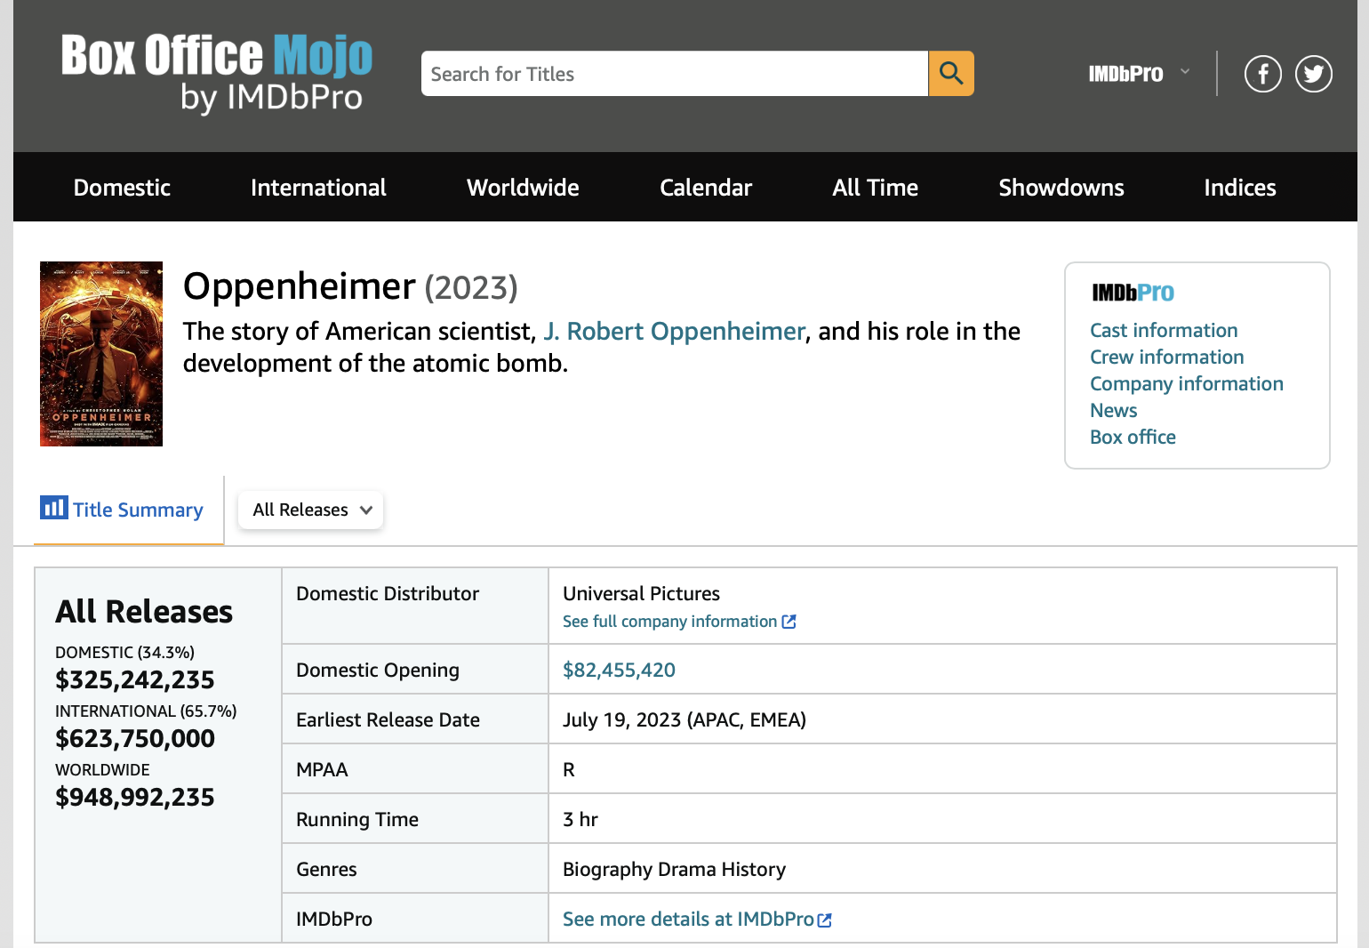Click the Oppenheimer (2023) title heading

[x=350, y=286]
